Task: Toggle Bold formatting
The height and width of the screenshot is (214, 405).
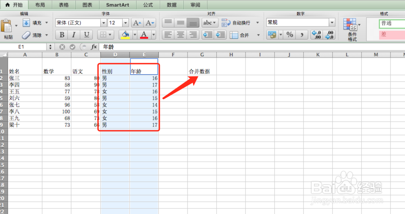Action: (x=62, y=34)
